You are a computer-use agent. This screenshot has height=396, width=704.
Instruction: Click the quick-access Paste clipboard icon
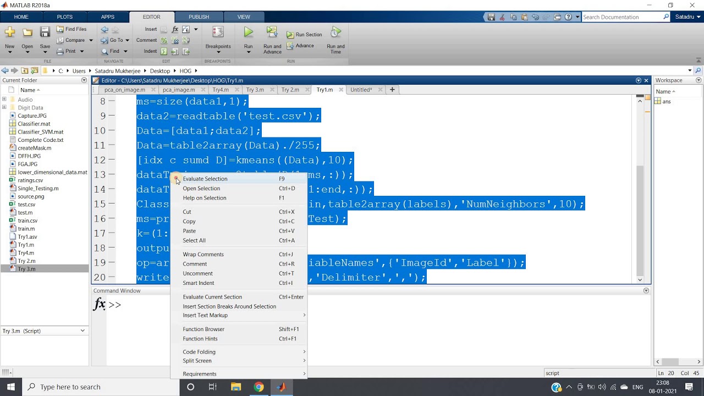pos(524,17)
